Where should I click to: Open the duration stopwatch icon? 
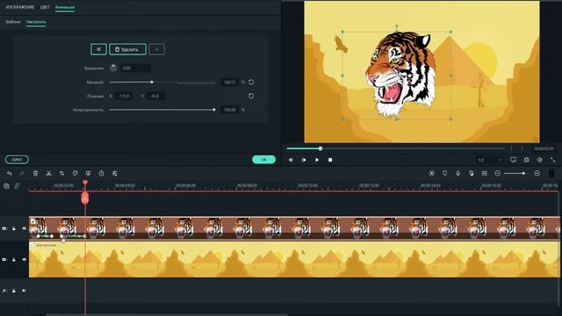pos(102,174)
